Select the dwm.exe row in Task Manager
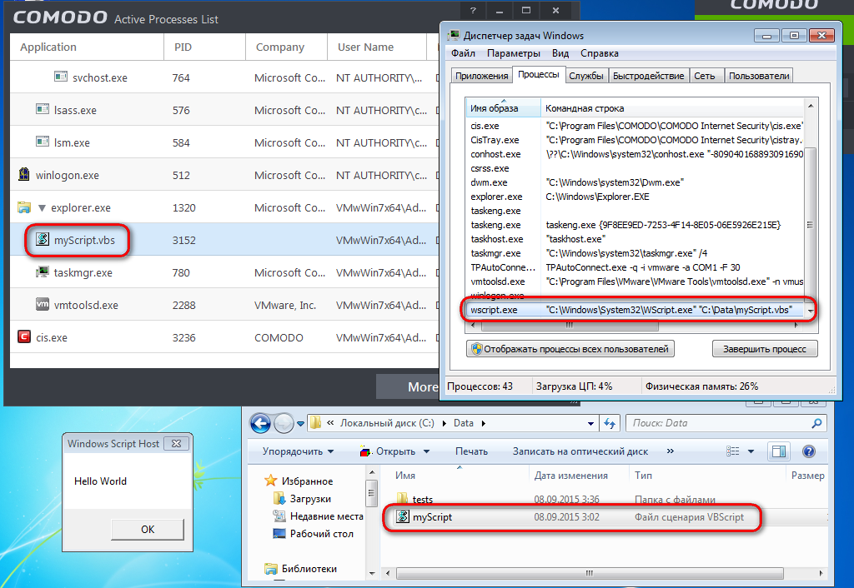This screenshot has width=854, height=588. [x=635, y=182]
